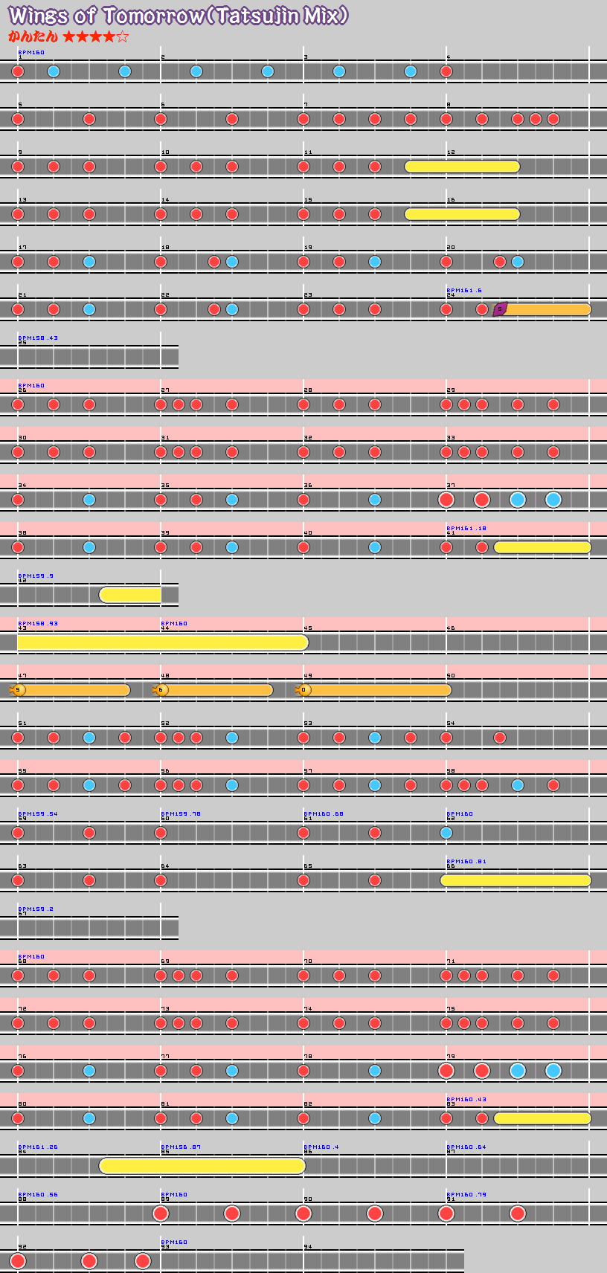Select the first large red note in measure 79
The image size is (607, 1273).
446,1070
